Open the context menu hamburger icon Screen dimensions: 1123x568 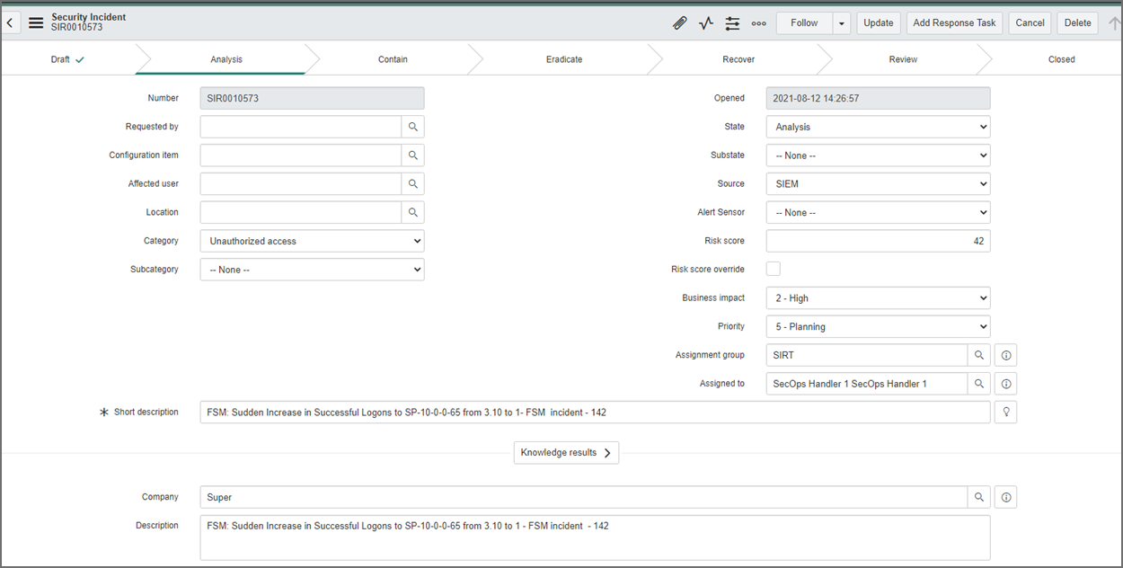tap(36, 22)
